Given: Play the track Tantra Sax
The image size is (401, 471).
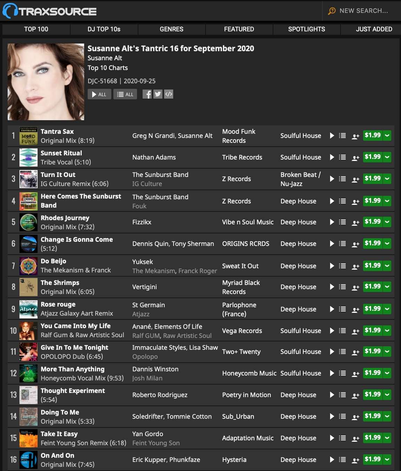Looking at the screenshot, I should point(332,136).
